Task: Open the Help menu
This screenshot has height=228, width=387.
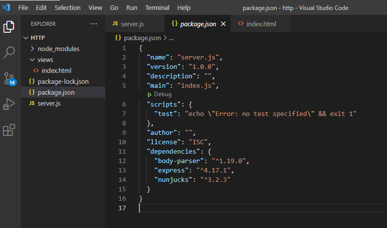Action: [x=184, y=7]
